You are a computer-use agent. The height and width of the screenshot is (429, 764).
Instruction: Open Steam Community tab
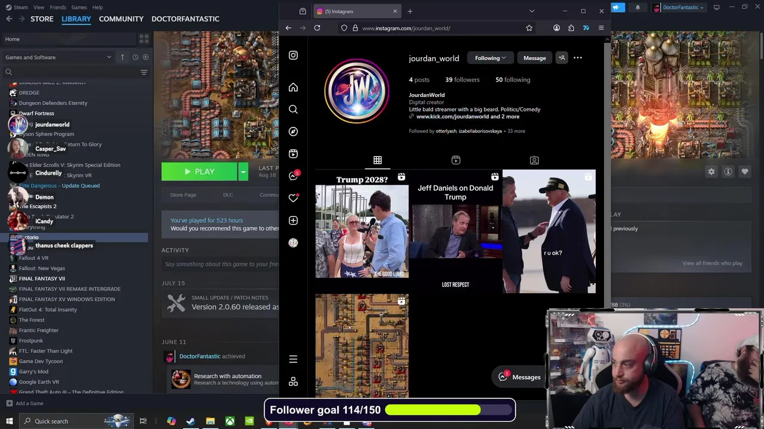121,19
